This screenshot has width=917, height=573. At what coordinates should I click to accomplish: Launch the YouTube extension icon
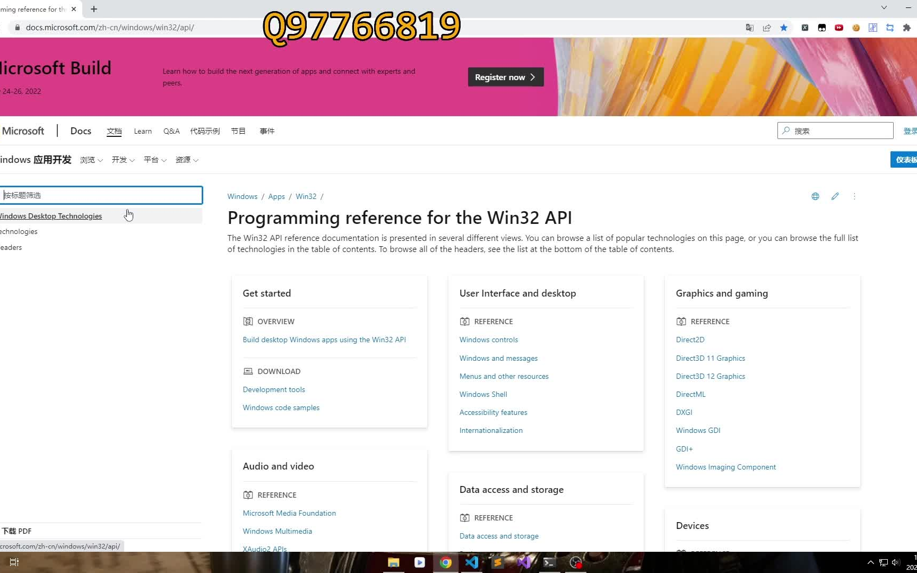[839, 27]
